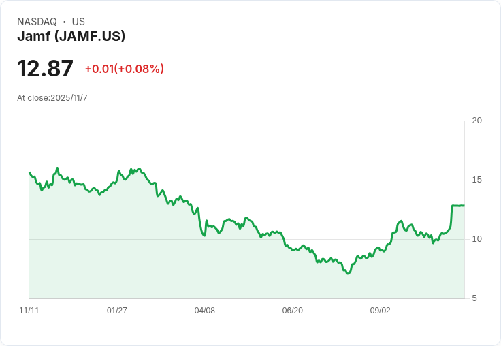Open the Jamf (JAMF.US) stock title
Screen dimensions: 501x346
pyautogui.click(x=71, y=37)
